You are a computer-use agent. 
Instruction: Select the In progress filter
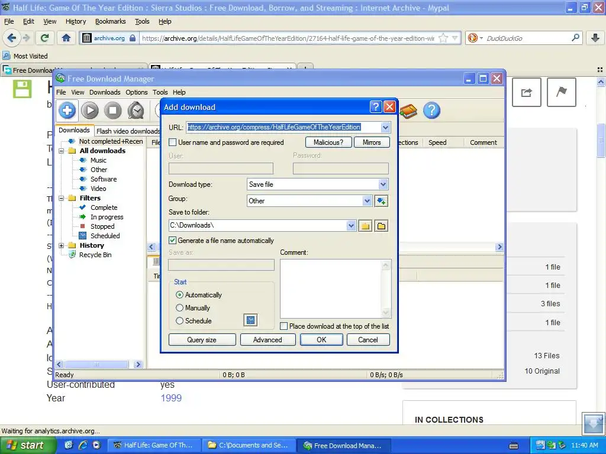click(107, 217)
